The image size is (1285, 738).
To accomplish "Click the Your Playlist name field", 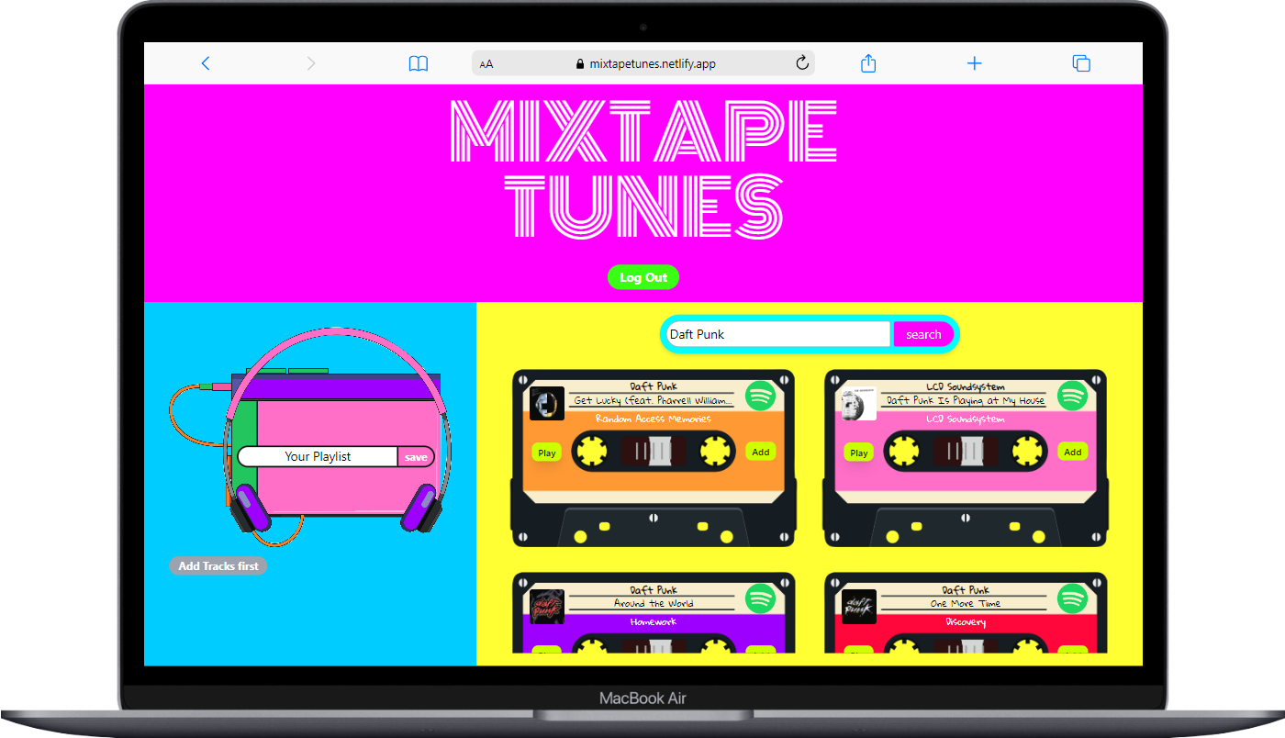I will 318,456.
